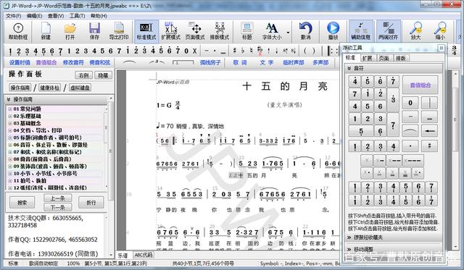The image size is (464, 270).
Task: Click the 修改音符 link
Action: pyautogui.click(x=73, y=62)
